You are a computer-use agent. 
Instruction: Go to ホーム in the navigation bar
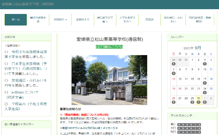16,20
